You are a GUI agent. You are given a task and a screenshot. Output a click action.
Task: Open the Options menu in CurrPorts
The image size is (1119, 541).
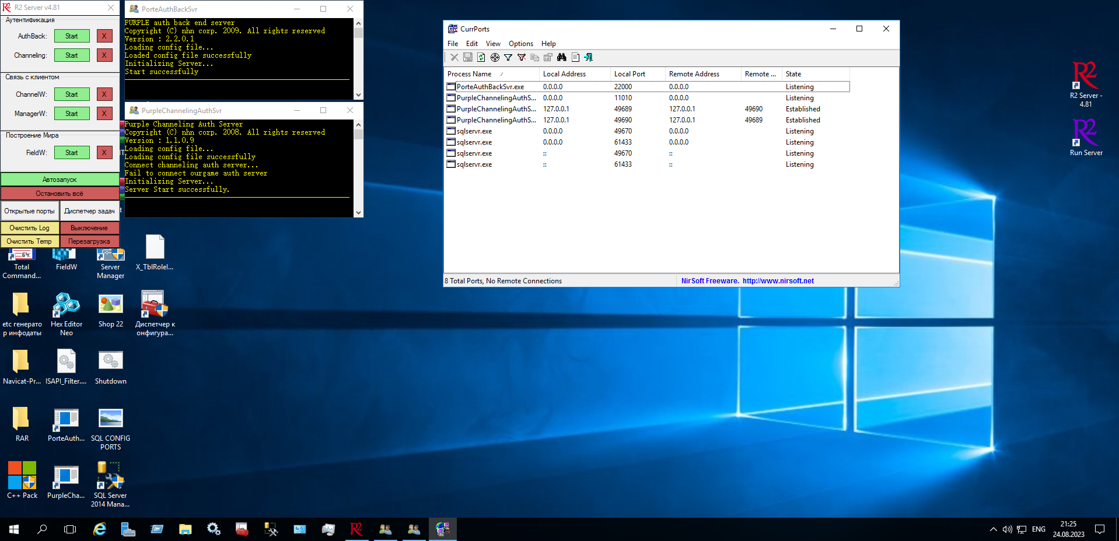click(521, 44)
